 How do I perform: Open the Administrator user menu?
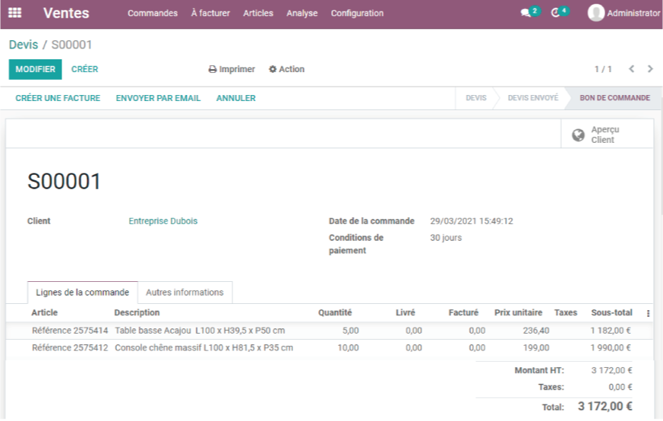coord(624,13)
